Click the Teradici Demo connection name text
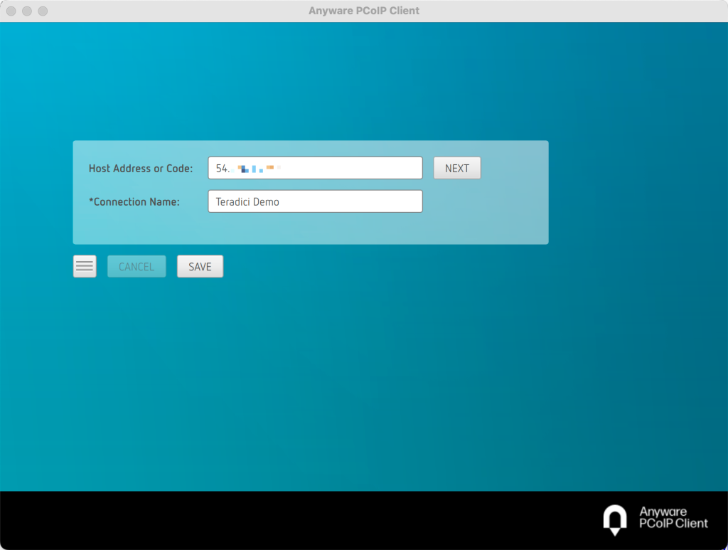 [x=247, y=201]
